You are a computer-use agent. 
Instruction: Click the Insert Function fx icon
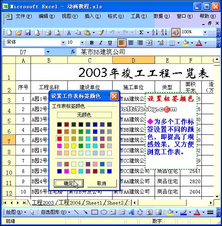pos(73,52)
